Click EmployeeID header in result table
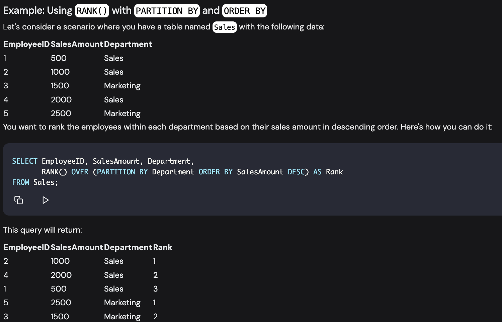 click(26, 247)
